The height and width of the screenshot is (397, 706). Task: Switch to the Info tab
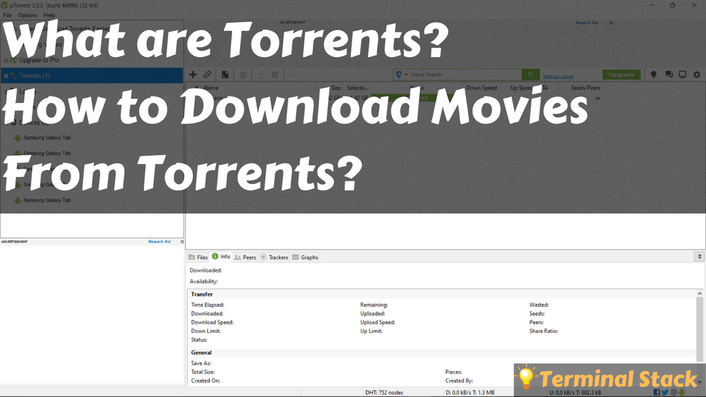coord(221,257)
